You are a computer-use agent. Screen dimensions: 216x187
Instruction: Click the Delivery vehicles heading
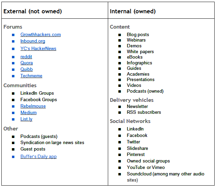[132, 100]
